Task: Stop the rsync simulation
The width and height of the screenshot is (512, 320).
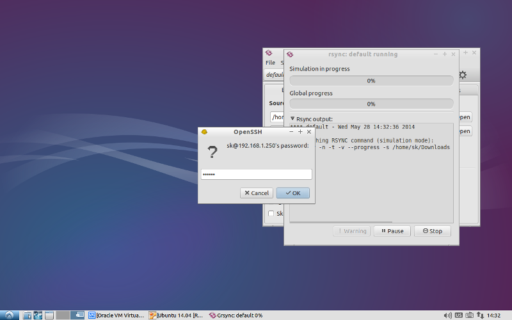Action: [x=433, y=231]
